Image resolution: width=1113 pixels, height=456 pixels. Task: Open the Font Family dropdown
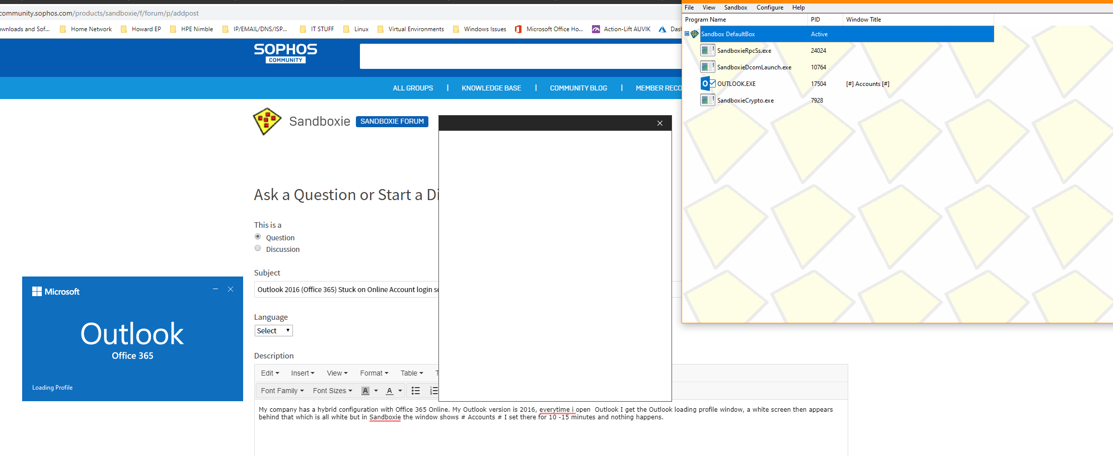[282, 391]
